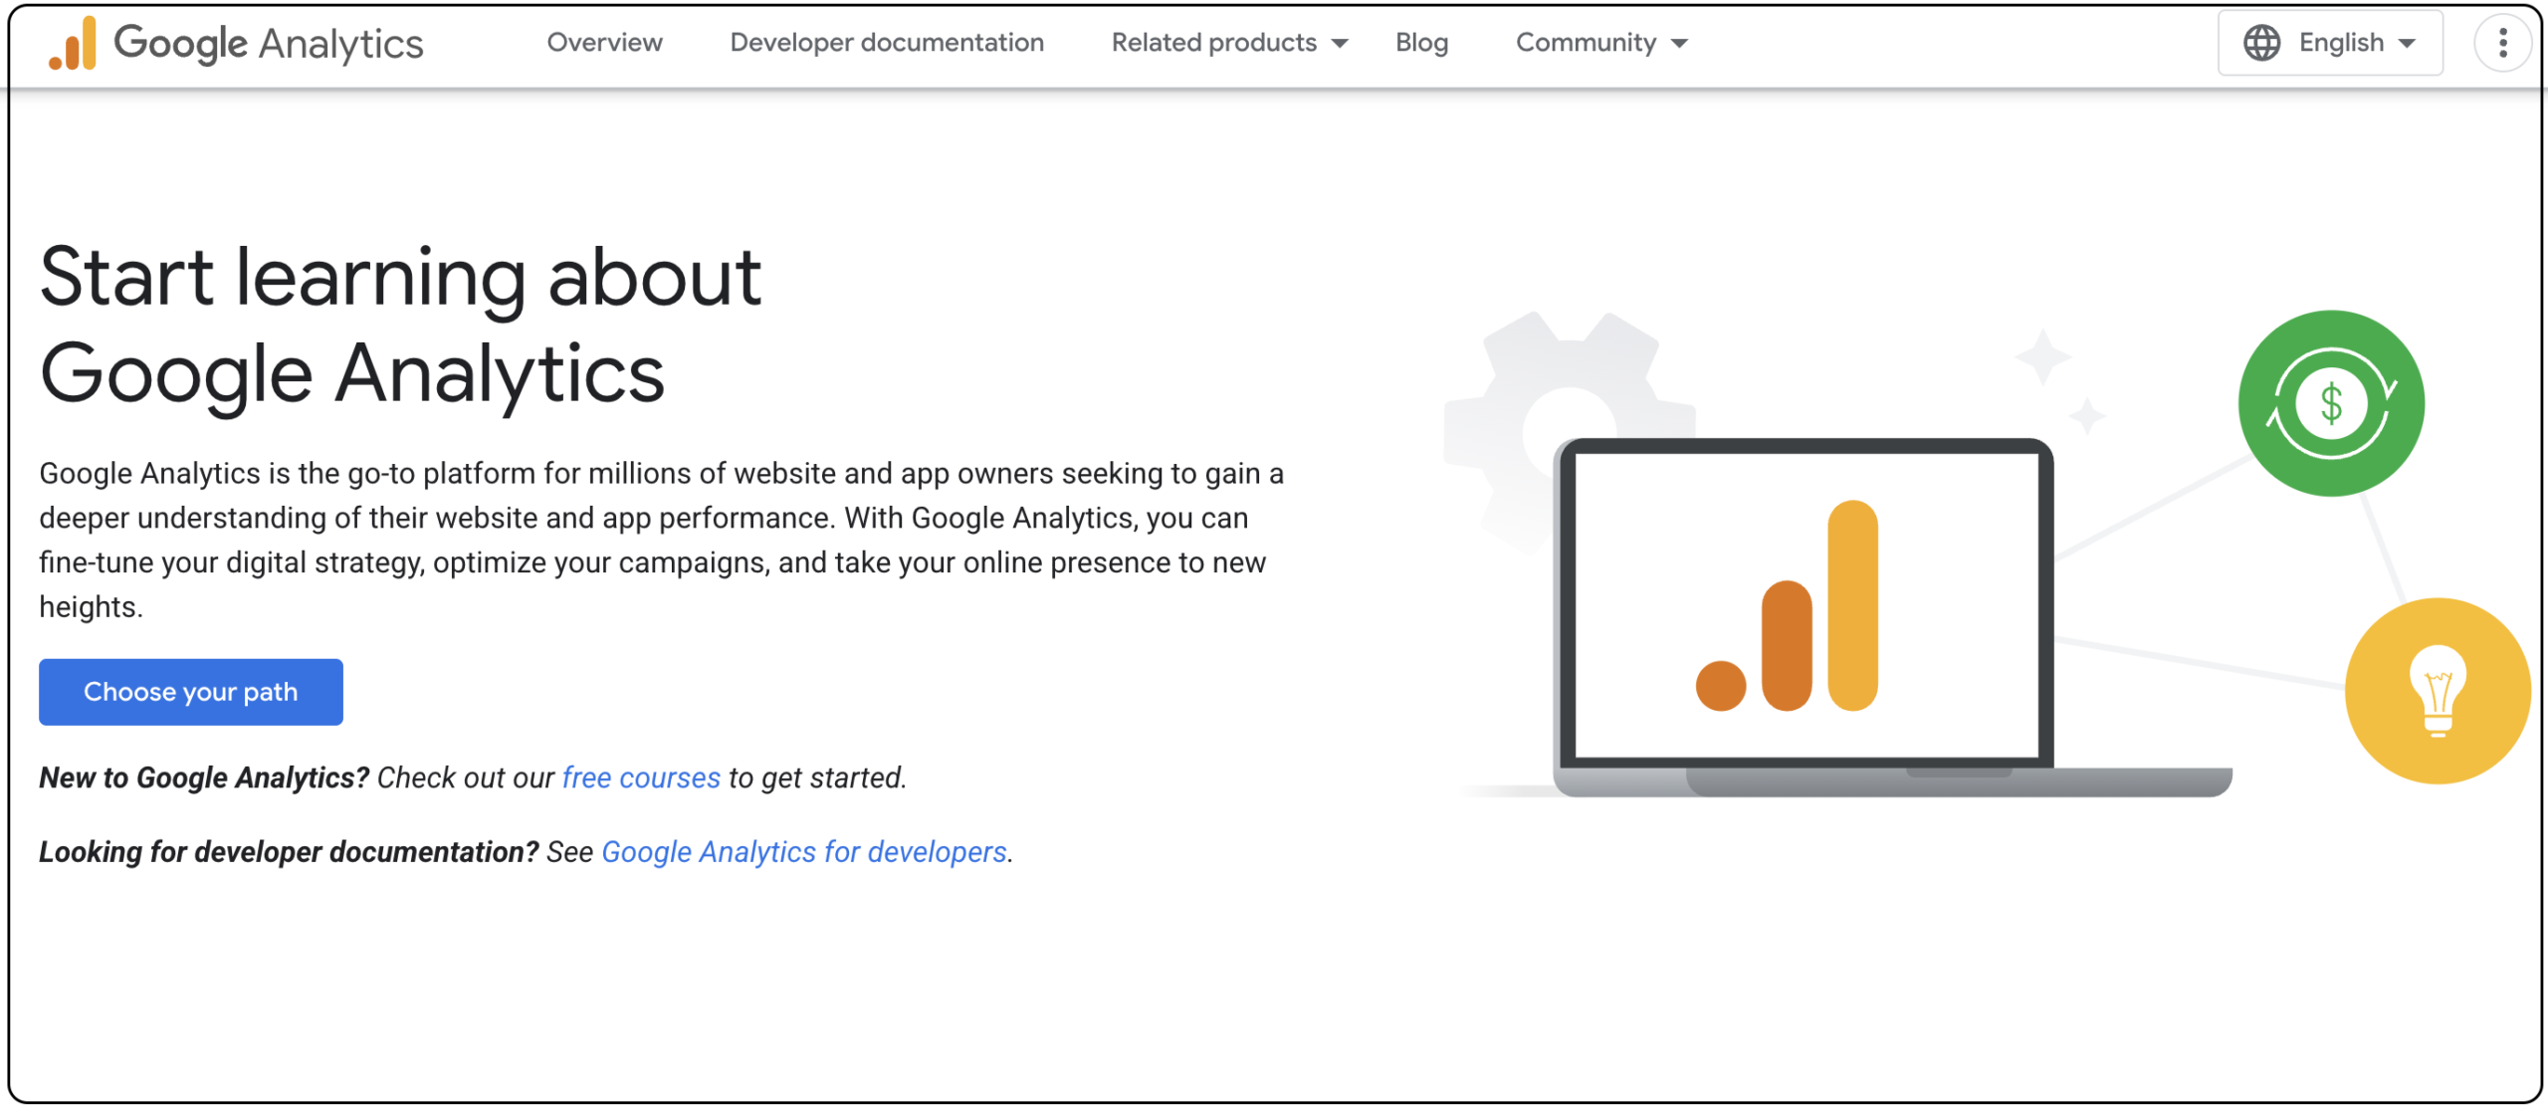
Task: Click the Google Analytics header wordmark
Action: (269, 44)
